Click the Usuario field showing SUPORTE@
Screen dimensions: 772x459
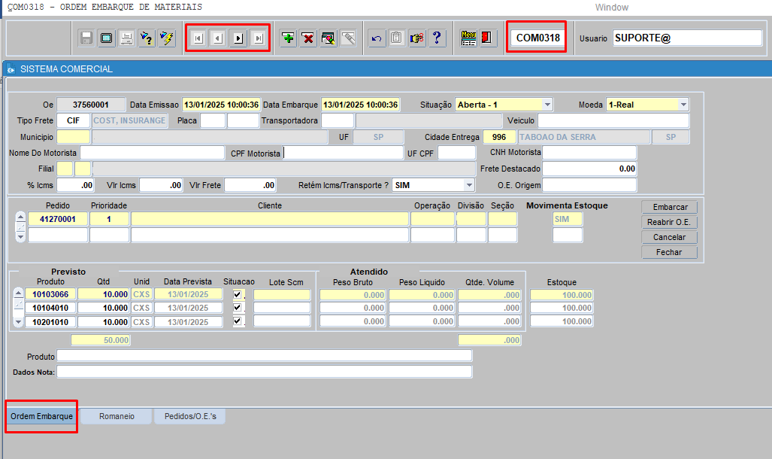[x=687, y=38]
